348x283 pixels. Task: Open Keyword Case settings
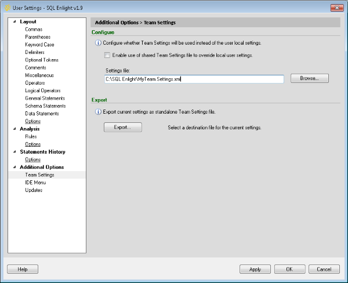coord(39,45)
